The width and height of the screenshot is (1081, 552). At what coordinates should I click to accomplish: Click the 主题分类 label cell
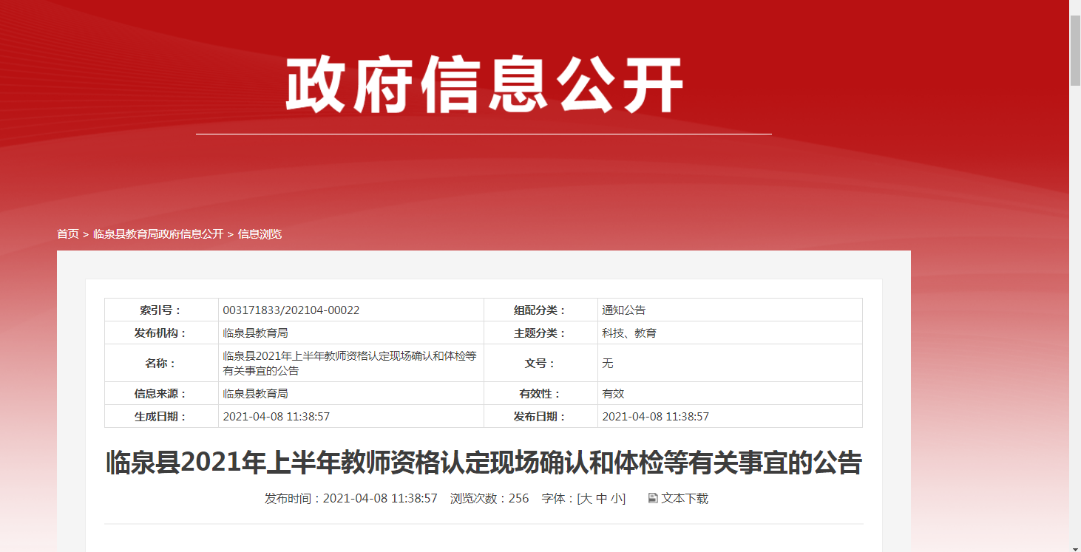tap(541, 333)
